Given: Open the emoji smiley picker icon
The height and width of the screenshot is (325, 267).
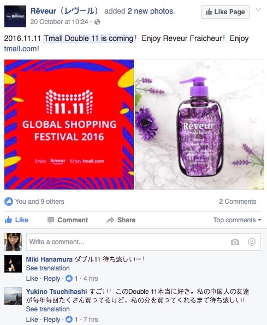Looking at the screenshot, I should [x=252, y=242].
